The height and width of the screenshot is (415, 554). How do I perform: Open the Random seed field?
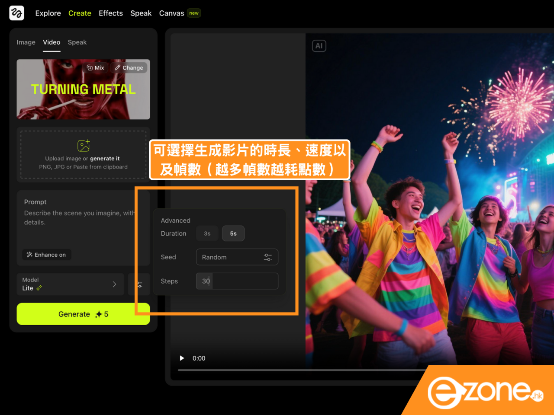[229, 257]
